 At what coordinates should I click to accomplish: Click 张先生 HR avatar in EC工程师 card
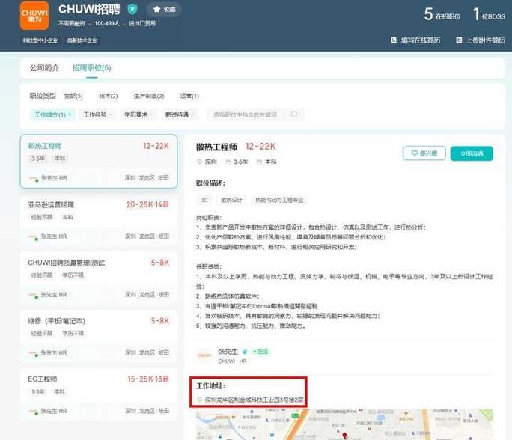tap(34, 412)
